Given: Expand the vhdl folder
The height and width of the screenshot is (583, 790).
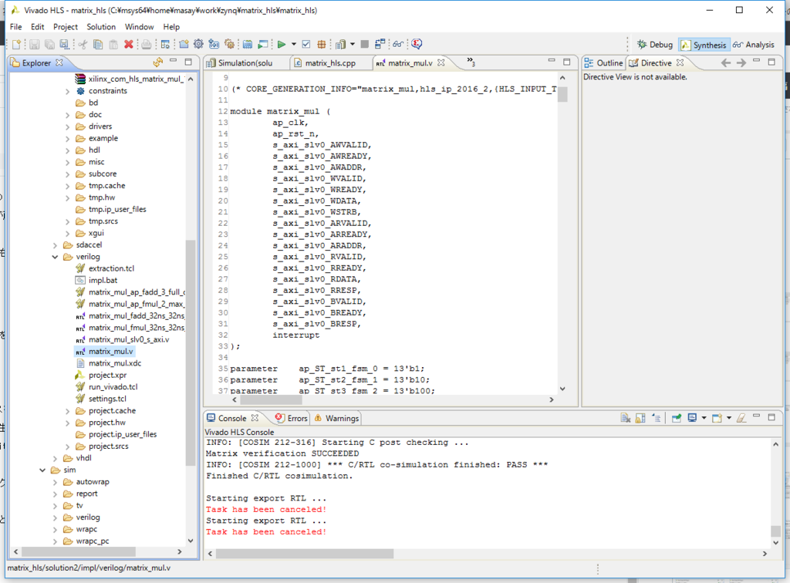Looking at the screenshot, I should tap(55, 458).
